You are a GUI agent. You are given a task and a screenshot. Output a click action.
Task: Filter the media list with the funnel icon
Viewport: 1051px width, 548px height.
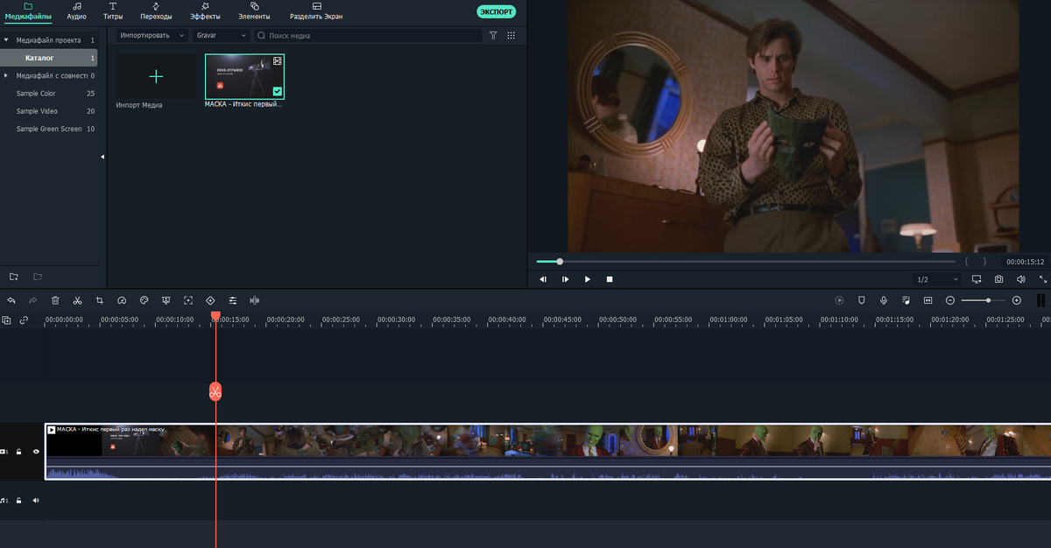tap(493, 36)
